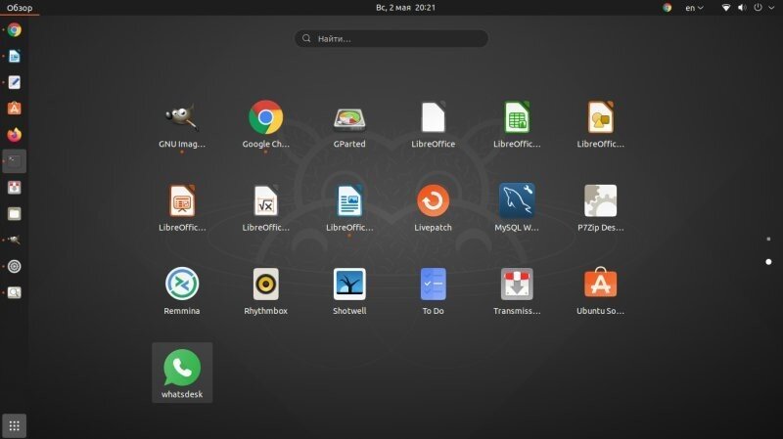Switch to Terminal in the dock
This screenshot has height=439, width=783.
(x=14, y=161)
